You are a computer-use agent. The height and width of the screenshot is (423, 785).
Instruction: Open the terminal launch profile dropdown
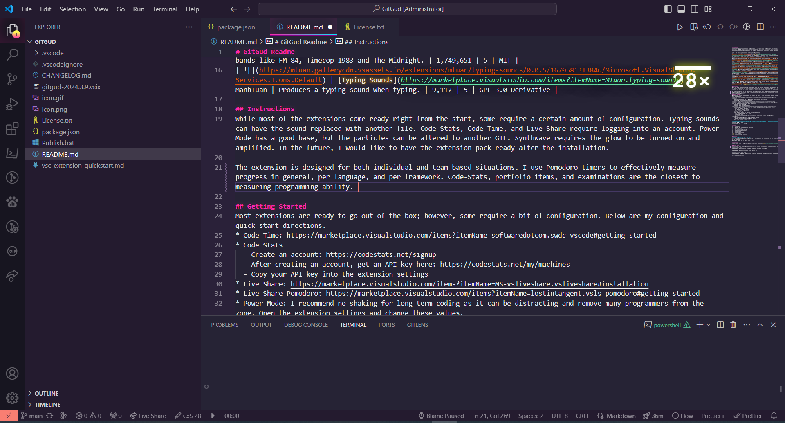tap(709, 325)
